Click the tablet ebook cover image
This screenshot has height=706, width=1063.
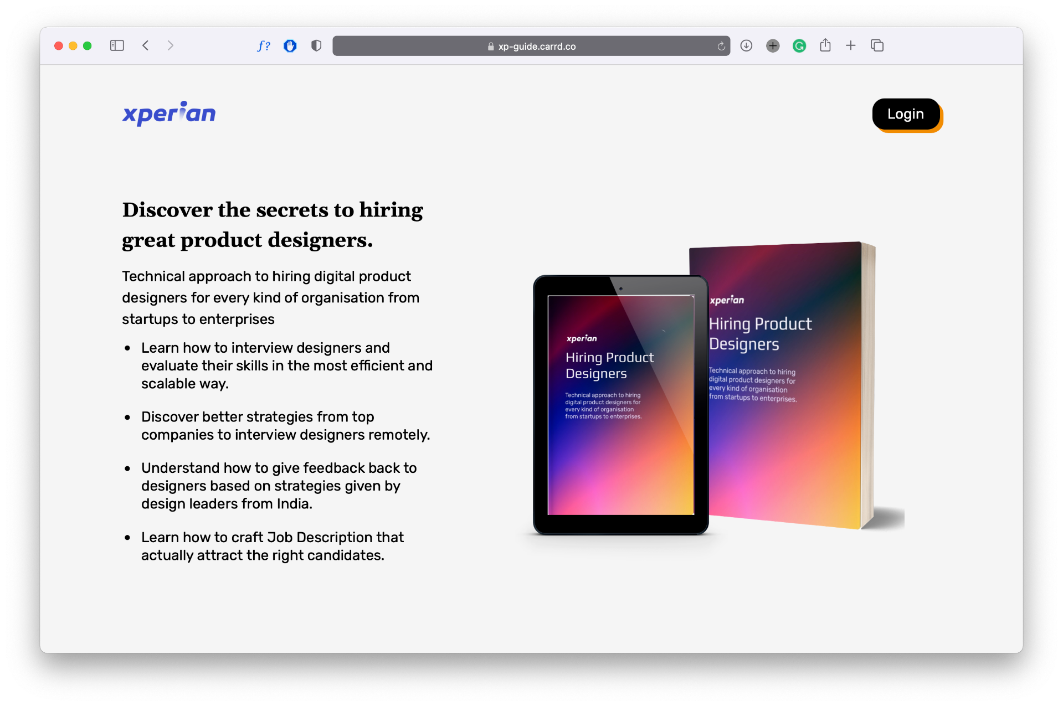[620, 405]
